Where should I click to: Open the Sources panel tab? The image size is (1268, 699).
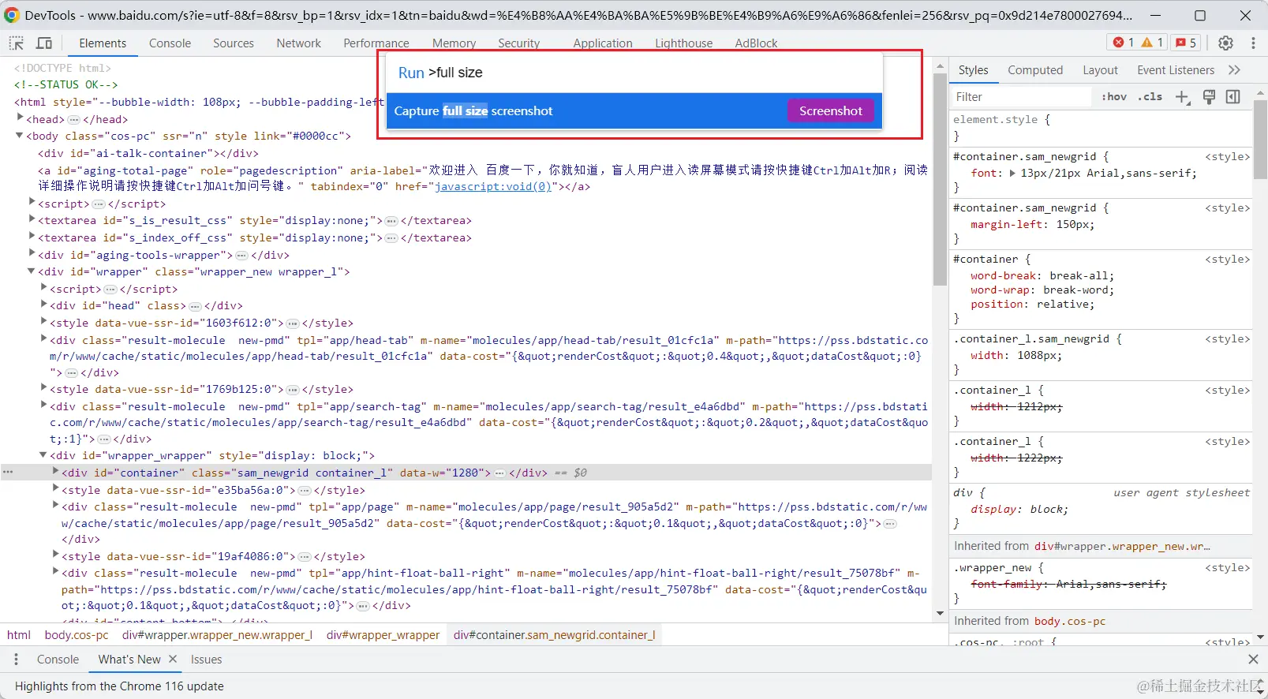click(234, 43)
